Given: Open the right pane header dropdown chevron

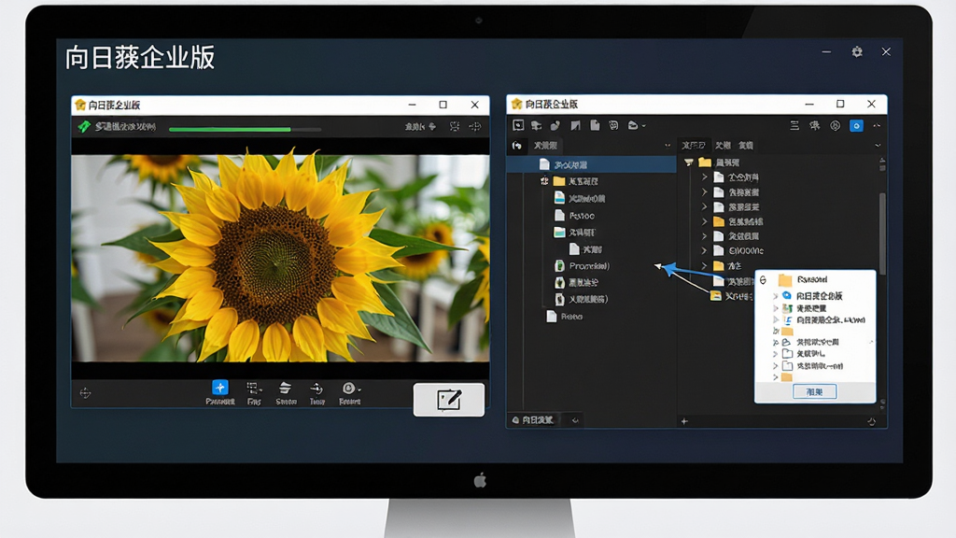Looking at the screenshot, I should (878, 145).
